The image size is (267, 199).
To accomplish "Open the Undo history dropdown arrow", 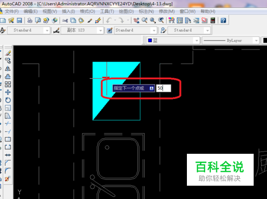I will coord(115,20).
